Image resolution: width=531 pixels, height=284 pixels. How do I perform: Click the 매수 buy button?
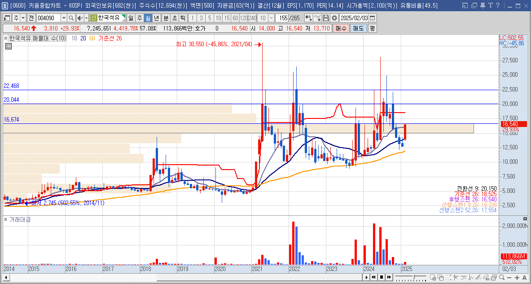coord(341,28)
